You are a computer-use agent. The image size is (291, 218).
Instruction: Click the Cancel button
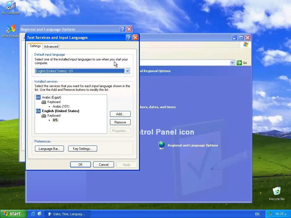click(x=103, y=165)
